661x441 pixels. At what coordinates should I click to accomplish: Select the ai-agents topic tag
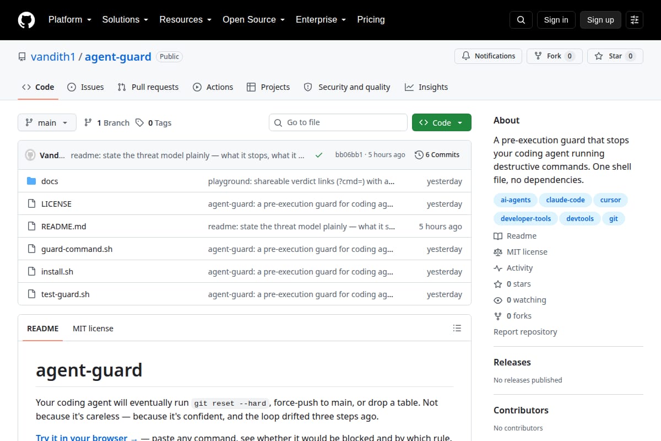516,200
